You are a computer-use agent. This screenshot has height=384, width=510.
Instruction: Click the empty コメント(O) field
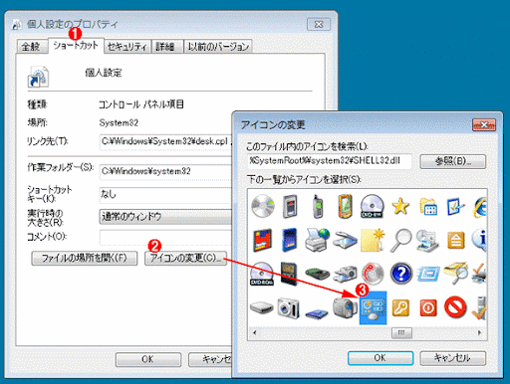[165, 237]
